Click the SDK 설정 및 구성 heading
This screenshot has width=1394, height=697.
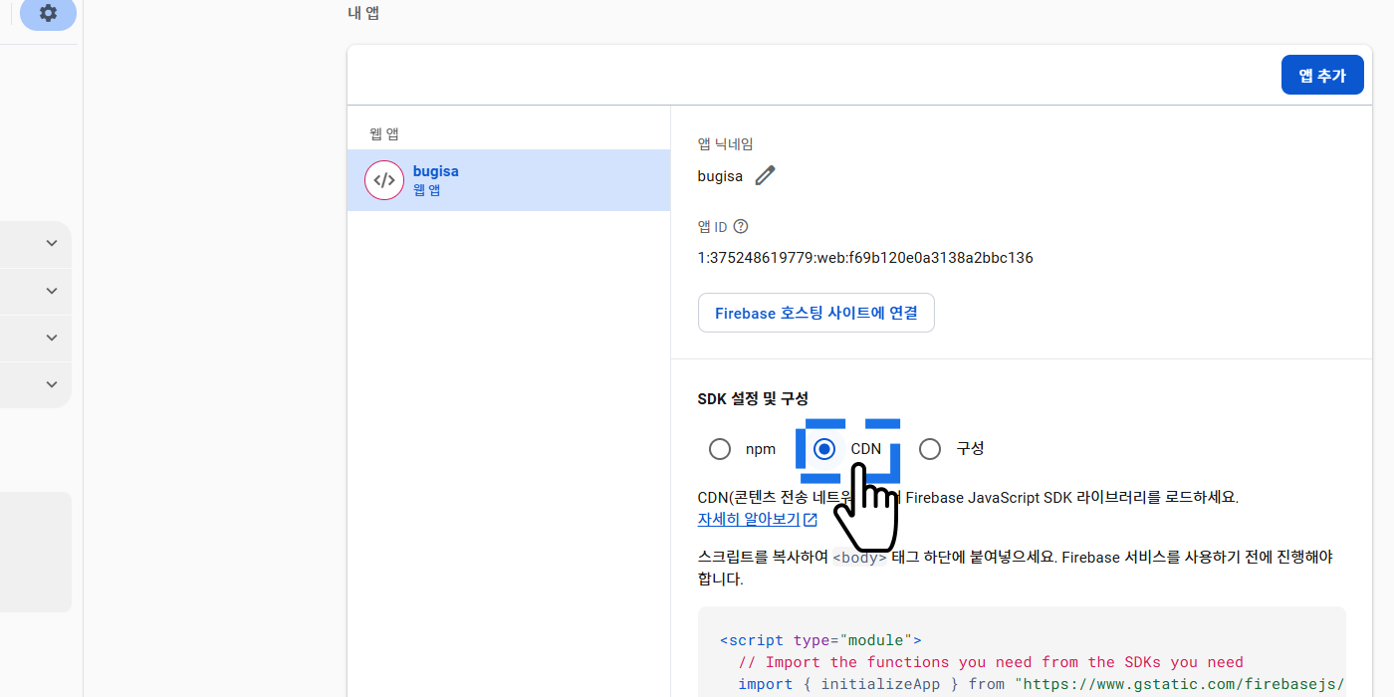point(753,398)
